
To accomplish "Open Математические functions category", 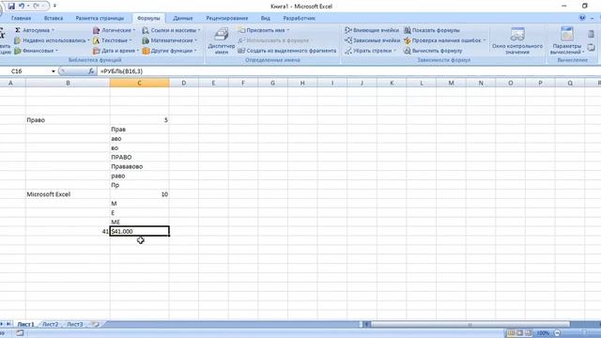I will [x=169, y=40].
